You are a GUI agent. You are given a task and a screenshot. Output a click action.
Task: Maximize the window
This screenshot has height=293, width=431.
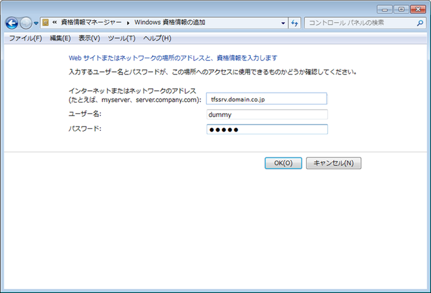(x=401, y=9)
